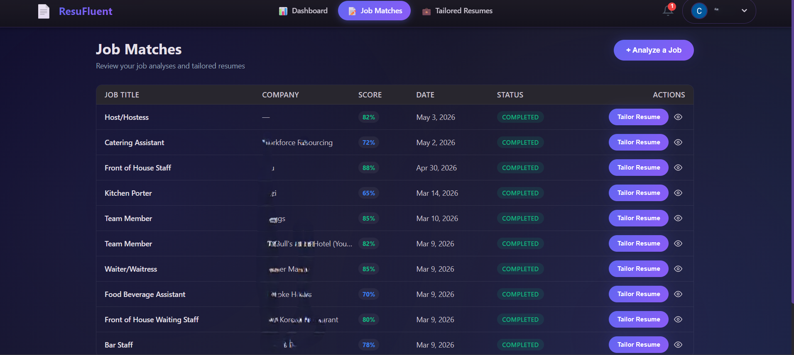Click the Waiter/Waitress job title
The image size is (794, 355).
click(x=131, y=269)
